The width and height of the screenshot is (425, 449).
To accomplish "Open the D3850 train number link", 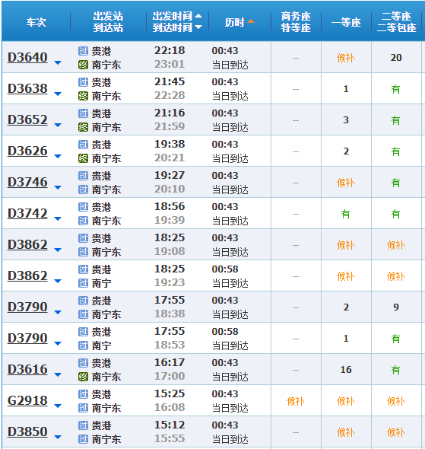I will (x=27, y=431).
